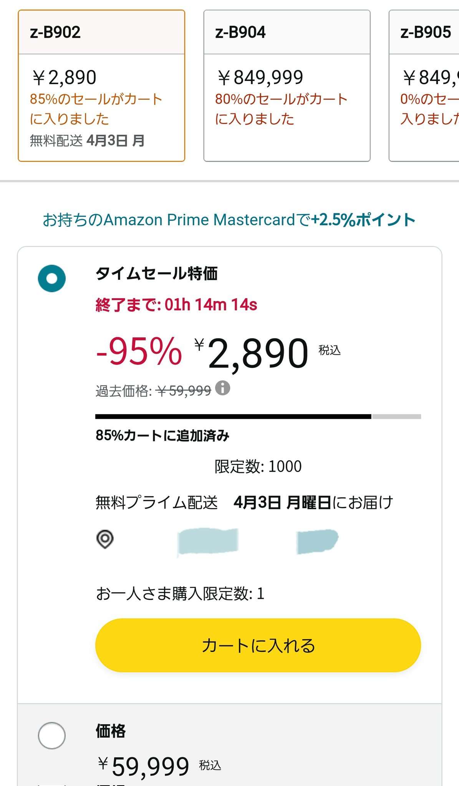Viewport: 459px width, 786px height.
Task: Tap the delivery location pin icon
Action: [x=105, y=539]
